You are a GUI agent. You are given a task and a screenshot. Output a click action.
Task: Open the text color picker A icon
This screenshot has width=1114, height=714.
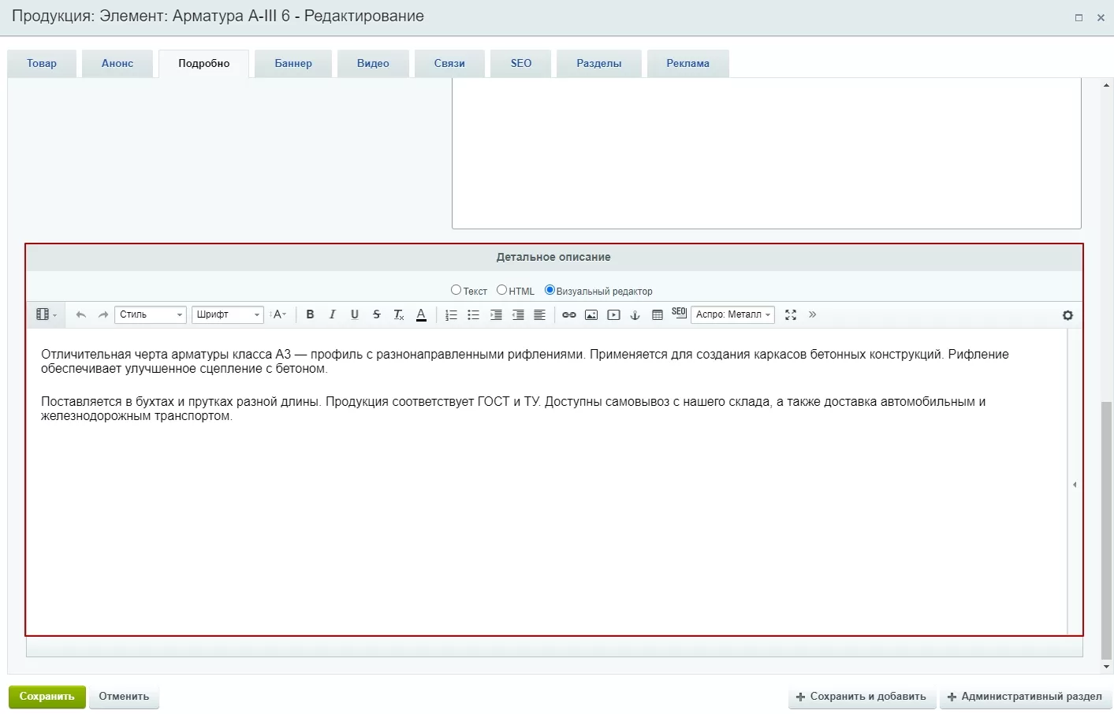coord(421,314)
